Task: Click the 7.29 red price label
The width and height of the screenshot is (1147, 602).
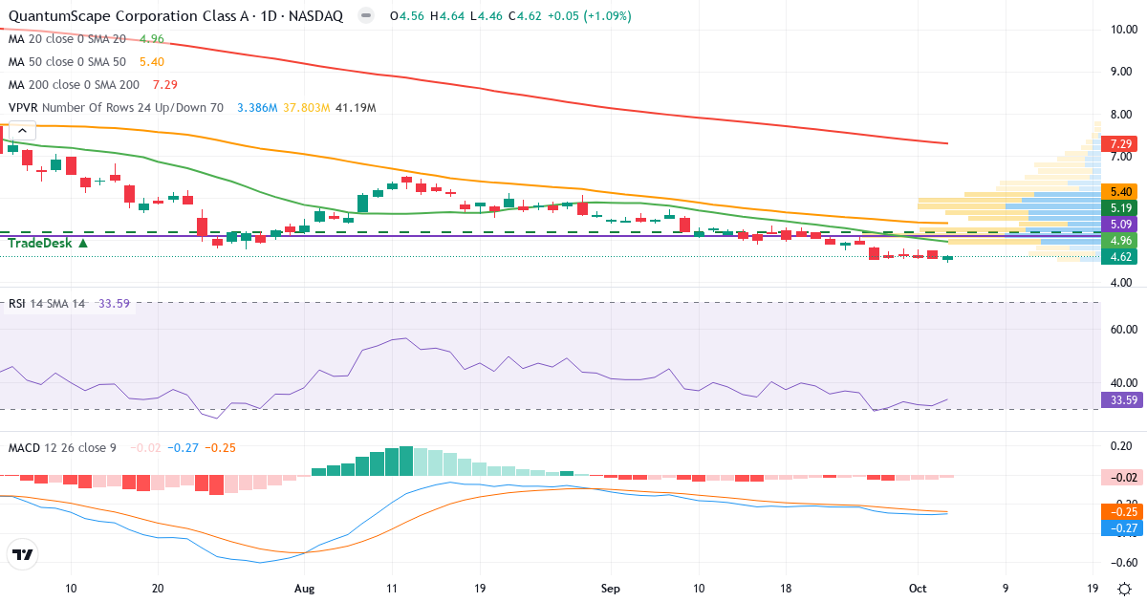Action: tap(1118, 143)
